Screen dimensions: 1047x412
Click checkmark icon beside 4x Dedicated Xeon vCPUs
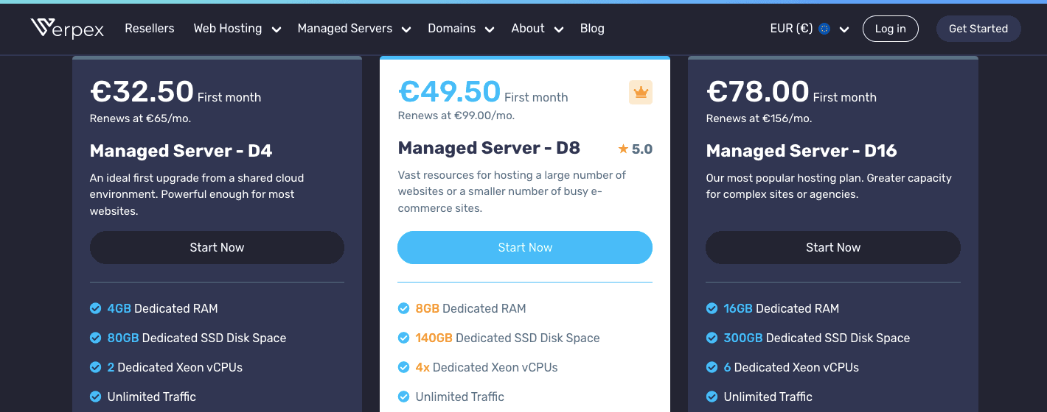404,367
